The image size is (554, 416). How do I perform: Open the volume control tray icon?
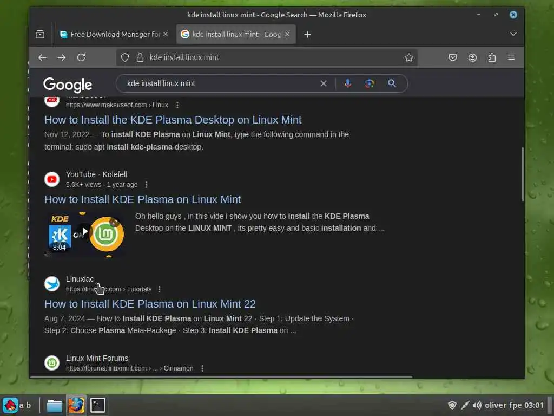point(477,405)
